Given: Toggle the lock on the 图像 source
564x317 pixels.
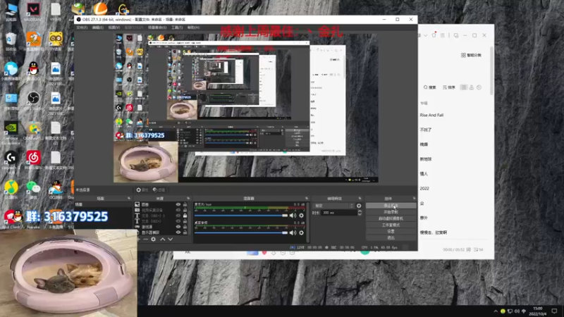Looking at the screenshot, I should coord(185,204).
